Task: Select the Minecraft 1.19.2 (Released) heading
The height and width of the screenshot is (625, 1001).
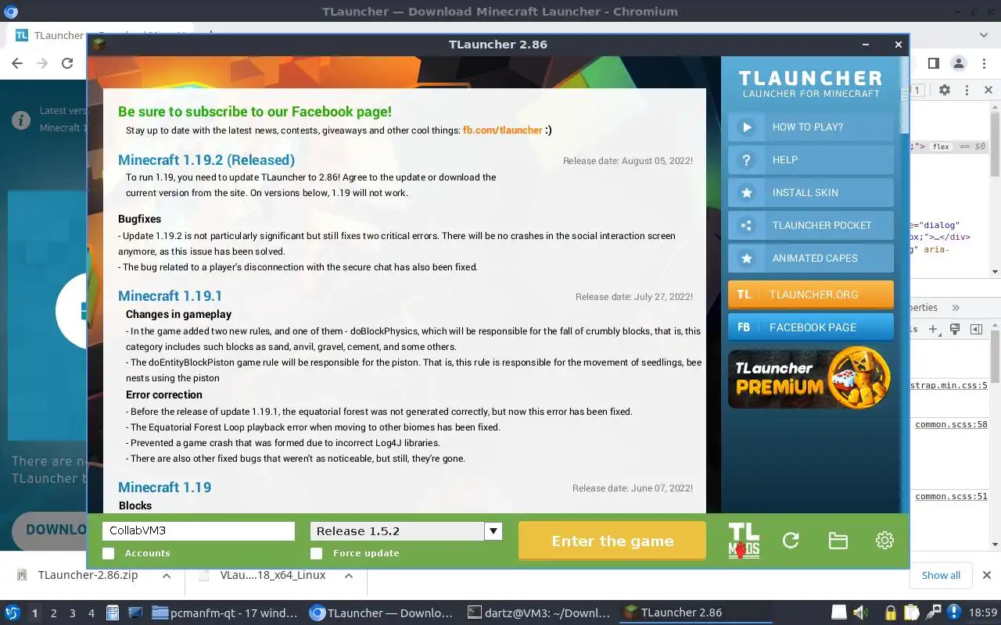Action: point(206,160)
